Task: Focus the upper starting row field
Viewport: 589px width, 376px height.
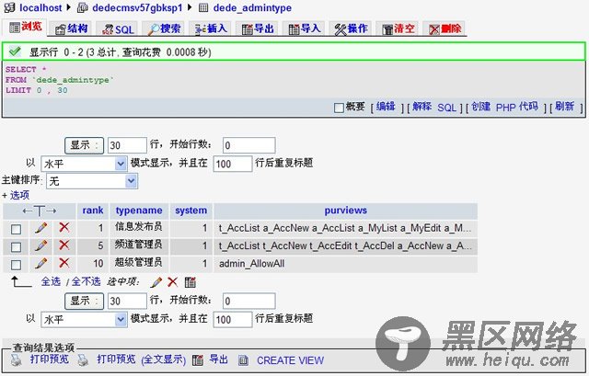Action: 248,145
